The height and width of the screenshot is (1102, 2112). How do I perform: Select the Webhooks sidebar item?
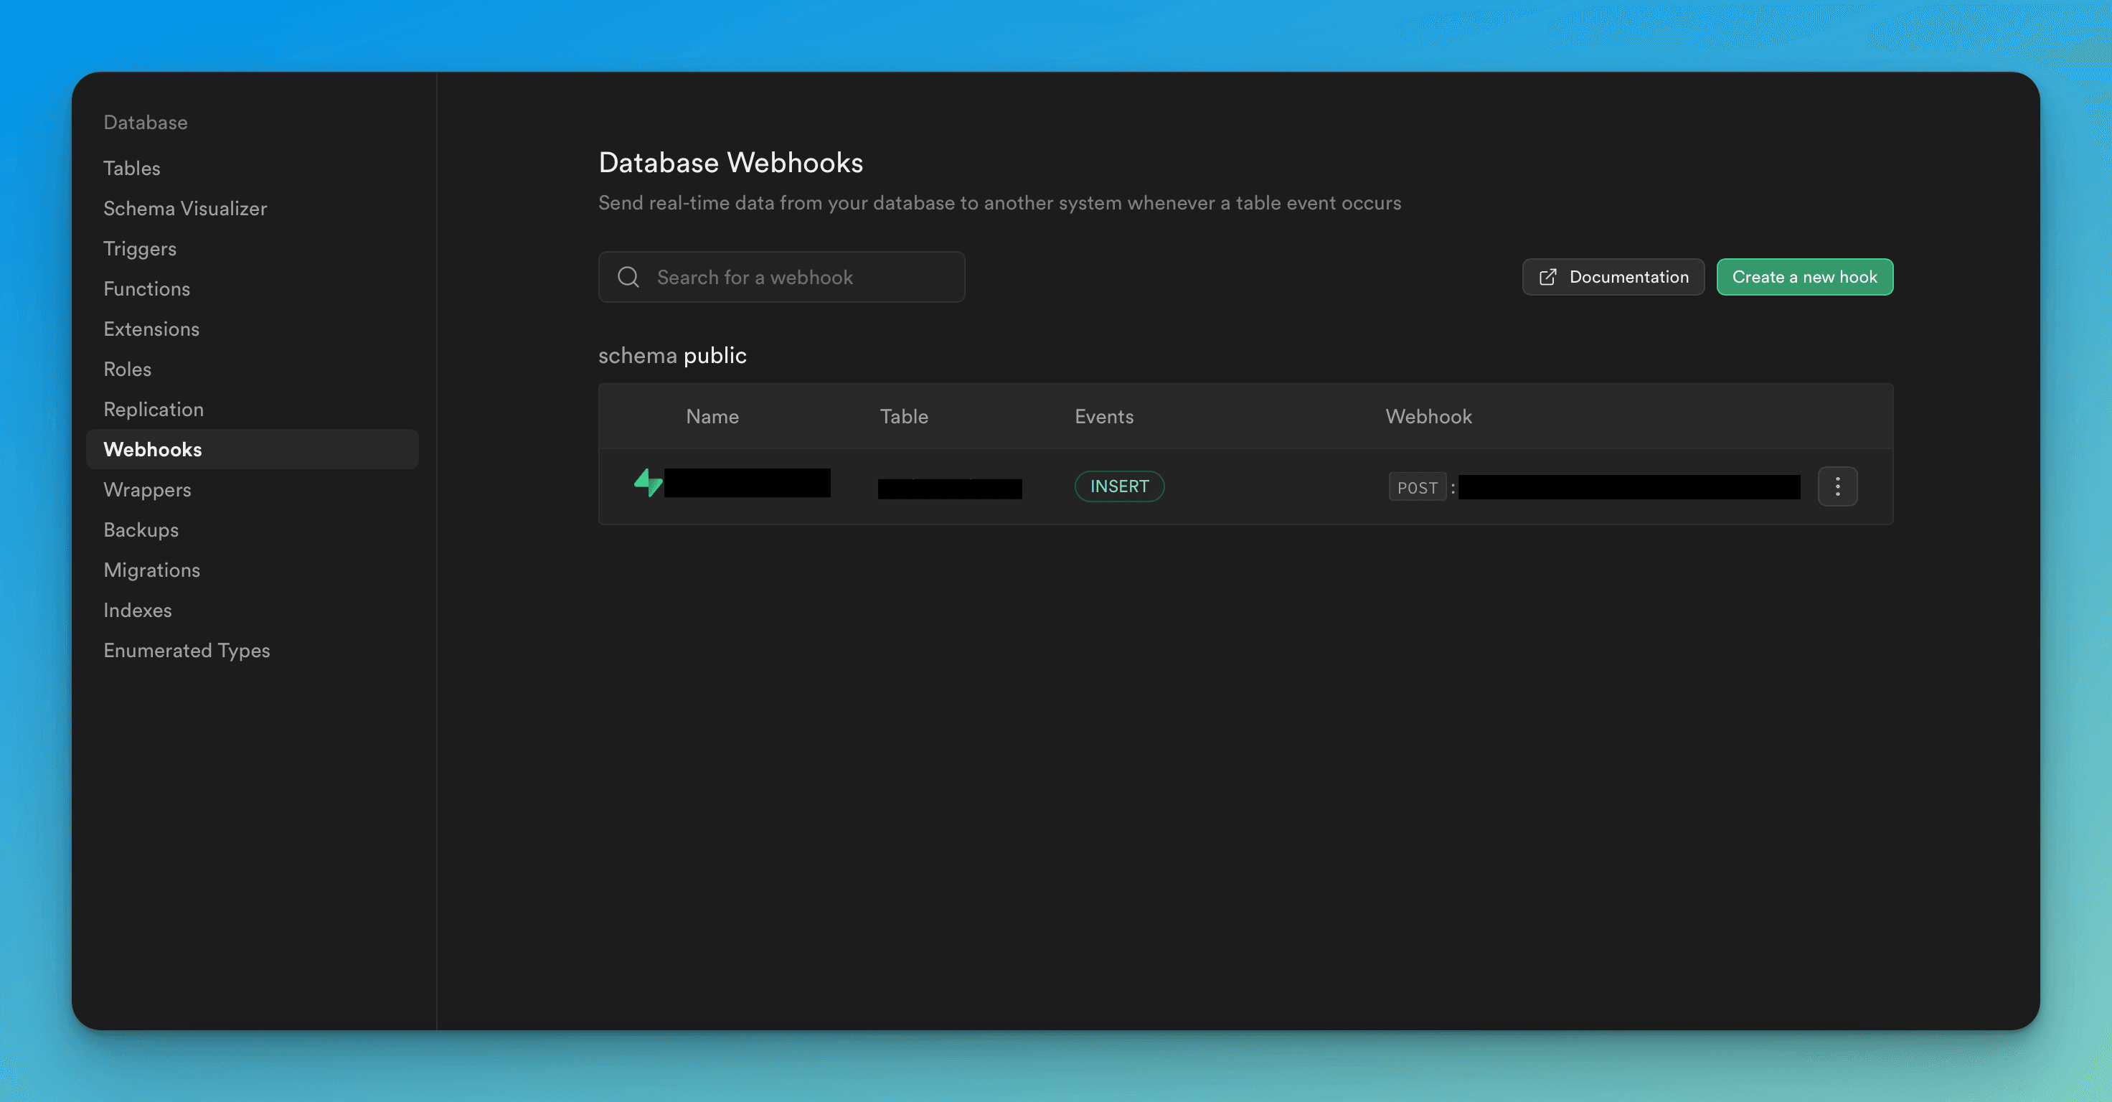[x=252, y=449]
